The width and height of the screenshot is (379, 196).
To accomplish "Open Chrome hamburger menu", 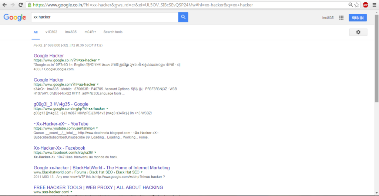I will (374, 4).
